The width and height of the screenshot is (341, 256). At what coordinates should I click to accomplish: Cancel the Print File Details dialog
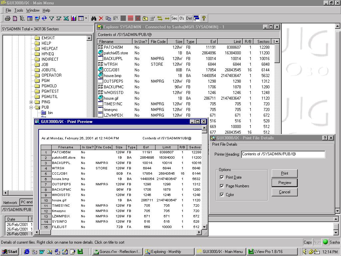tap(284, 192)
